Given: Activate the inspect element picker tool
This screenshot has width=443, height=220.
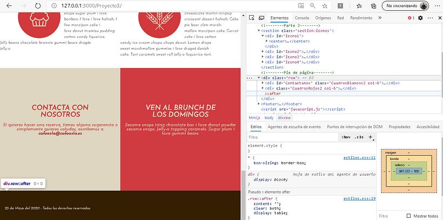Looking at the screenshot, I should [251, 18].
